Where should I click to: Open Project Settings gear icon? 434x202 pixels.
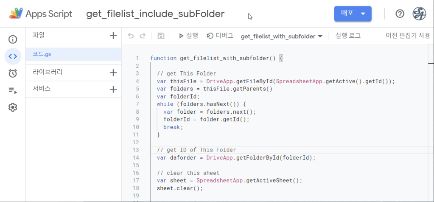pos(13,107)
